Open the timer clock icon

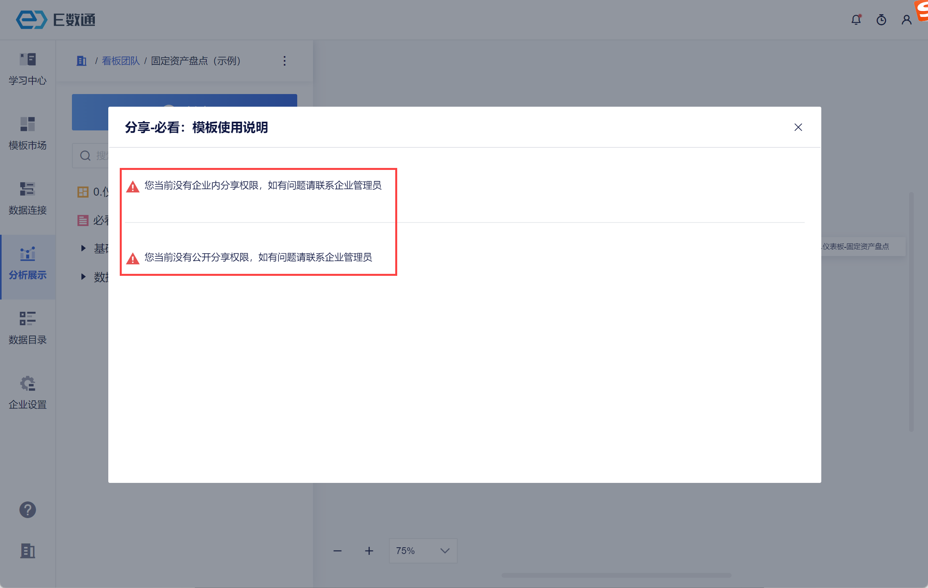(881, 20)
